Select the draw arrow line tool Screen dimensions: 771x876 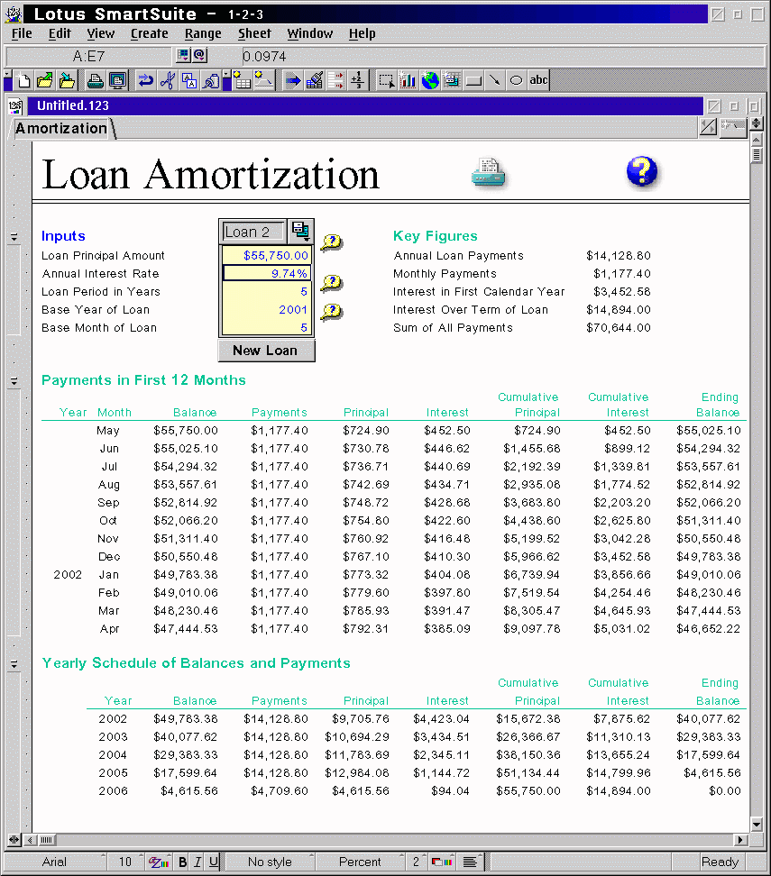point(495,81)
